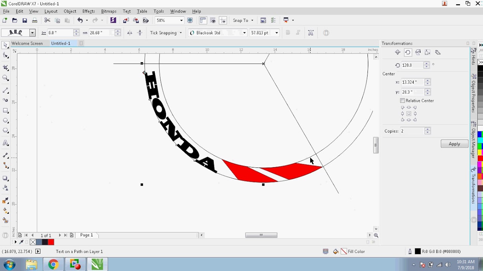This screenshot has width=483, height=271.
Task: Open the Position transformation icon
Action: tap(398, 52)
